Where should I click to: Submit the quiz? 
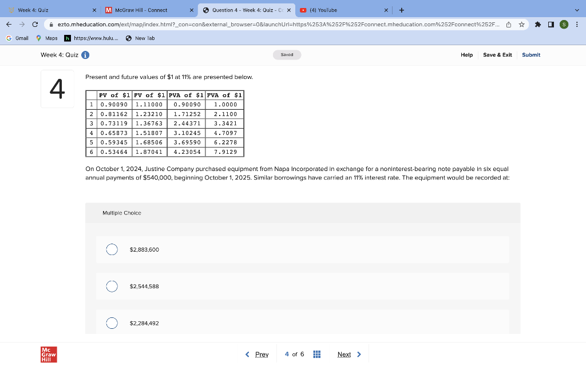pos(531,55)
